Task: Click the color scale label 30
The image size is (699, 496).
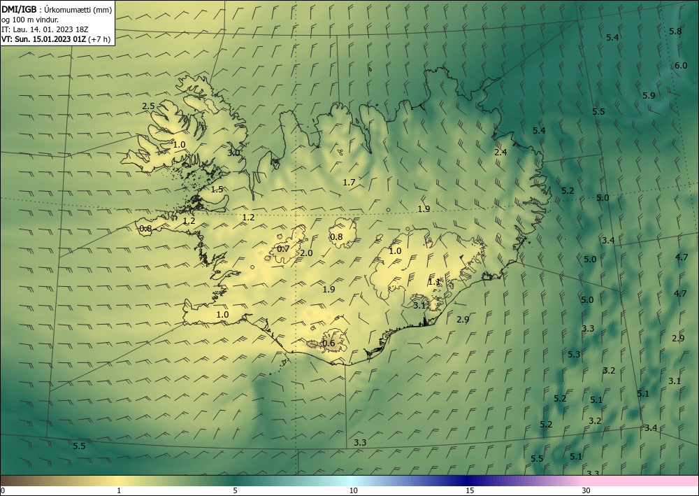Action: pos(586,490)
